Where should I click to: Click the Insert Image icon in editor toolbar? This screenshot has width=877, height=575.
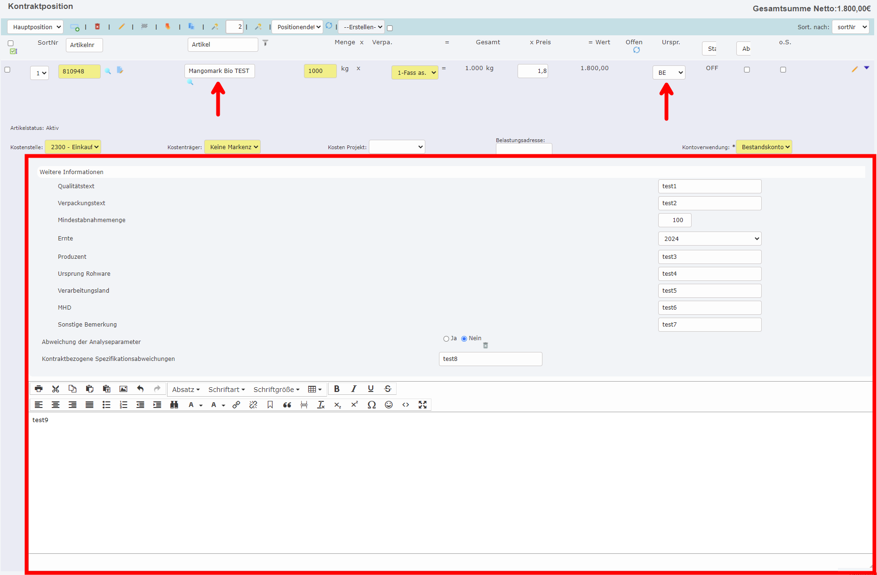123,389
